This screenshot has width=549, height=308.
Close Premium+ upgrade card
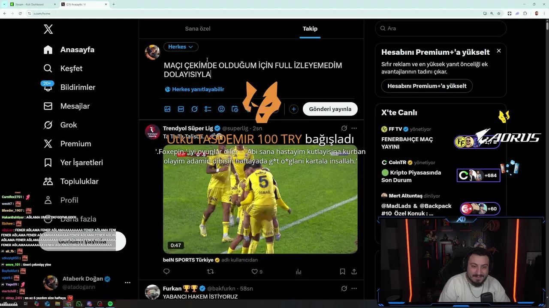pos(498,51)
